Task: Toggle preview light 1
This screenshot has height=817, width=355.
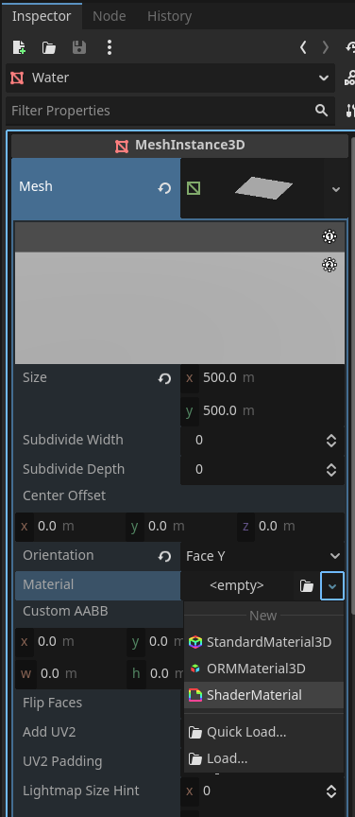Action: (x=329, y=237)
